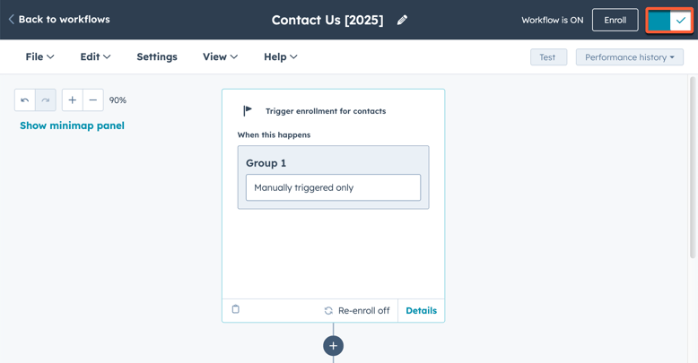Open the Performance history dropdown
The width and height of the screenshot is (698, 363).
(x=630, y=57)
